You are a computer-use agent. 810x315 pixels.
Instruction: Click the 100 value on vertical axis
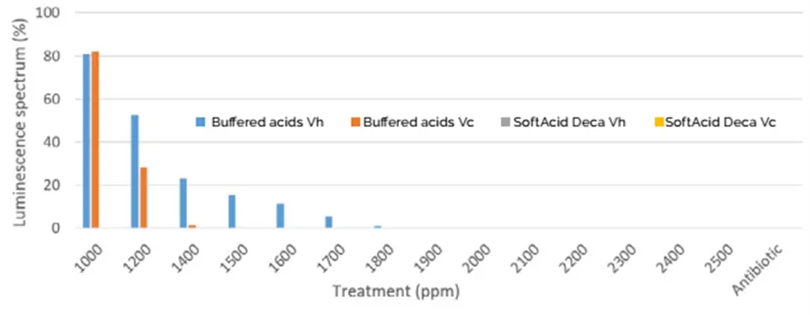(x=47, y=12)
